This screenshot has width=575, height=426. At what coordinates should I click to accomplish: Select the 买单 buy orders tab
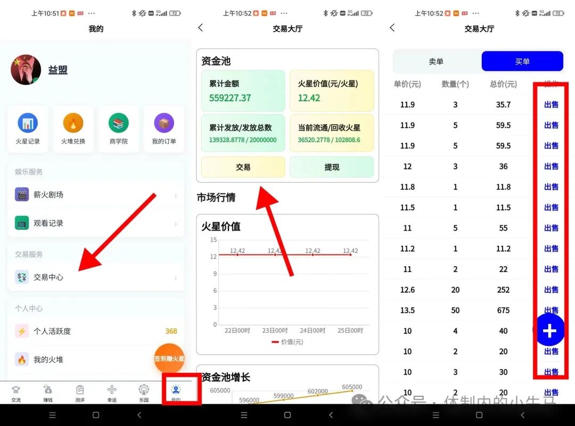pyautogui.click(x=522, y=61)
